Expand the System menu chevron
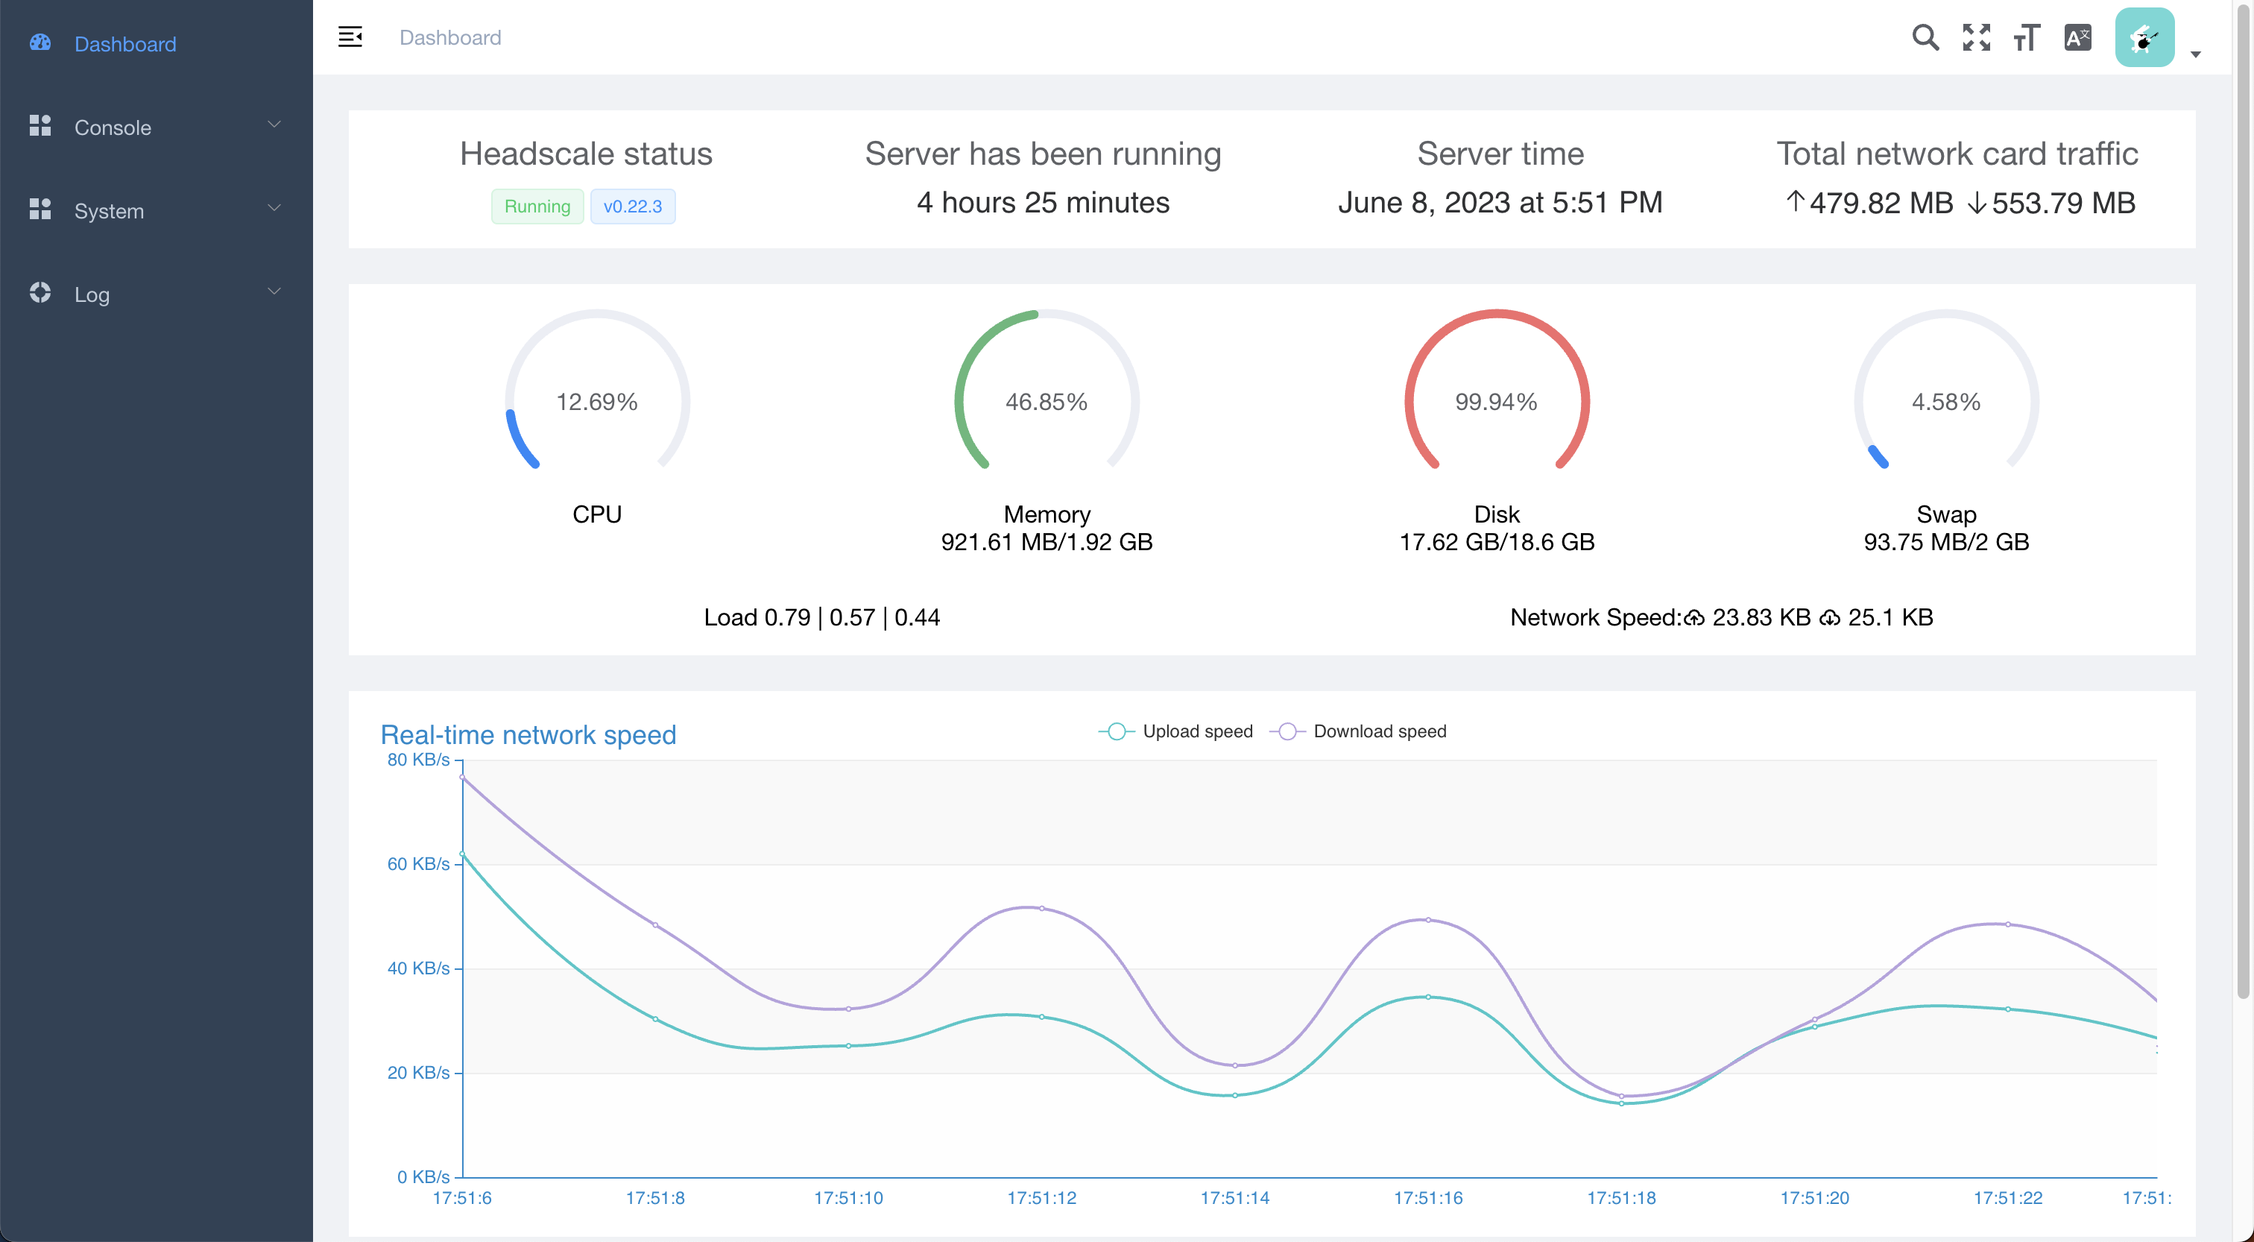The image size is (2254, 1242). (274, 208)
